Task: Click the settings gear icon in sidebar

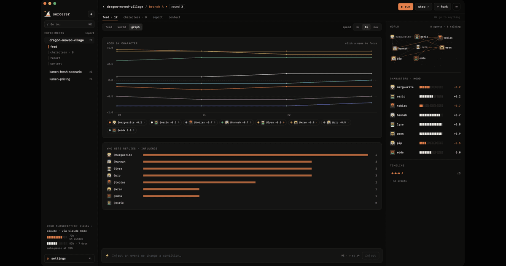Action: [48, 258]
